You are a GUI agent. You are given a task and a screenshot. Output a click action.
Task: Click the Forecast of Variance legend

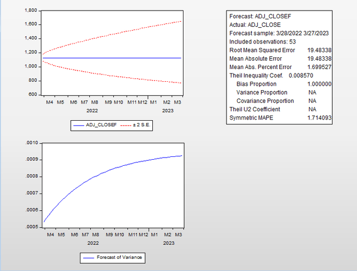coord(113,258)
